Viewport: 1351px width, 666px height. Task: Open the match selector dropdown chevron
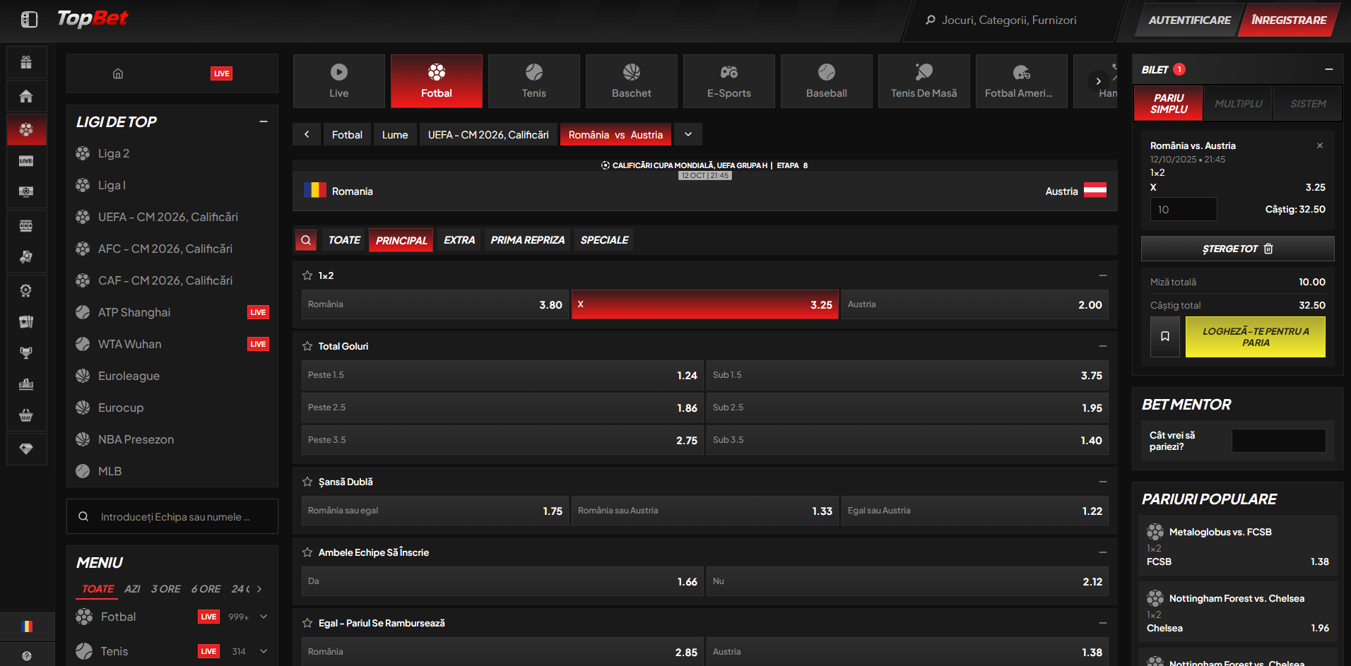[x=688, y=134]
